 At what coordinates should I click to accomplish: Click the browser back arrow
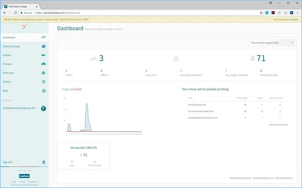[x=5, y=13]
